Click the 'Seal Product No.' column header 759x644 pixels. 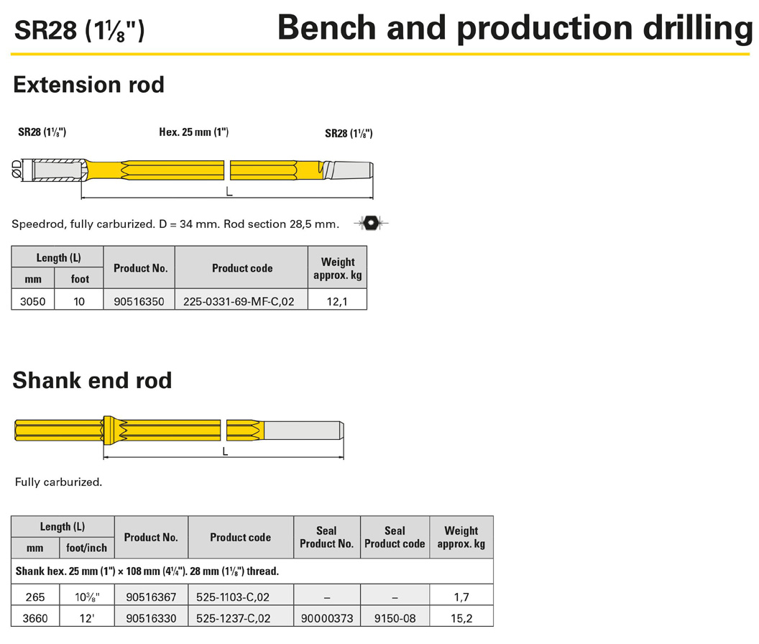click(327, 537)
